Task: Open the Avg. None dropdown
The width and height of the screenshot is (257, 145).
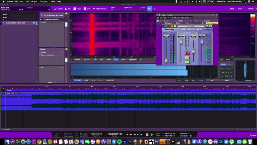Action: click(x=229, y=59)
